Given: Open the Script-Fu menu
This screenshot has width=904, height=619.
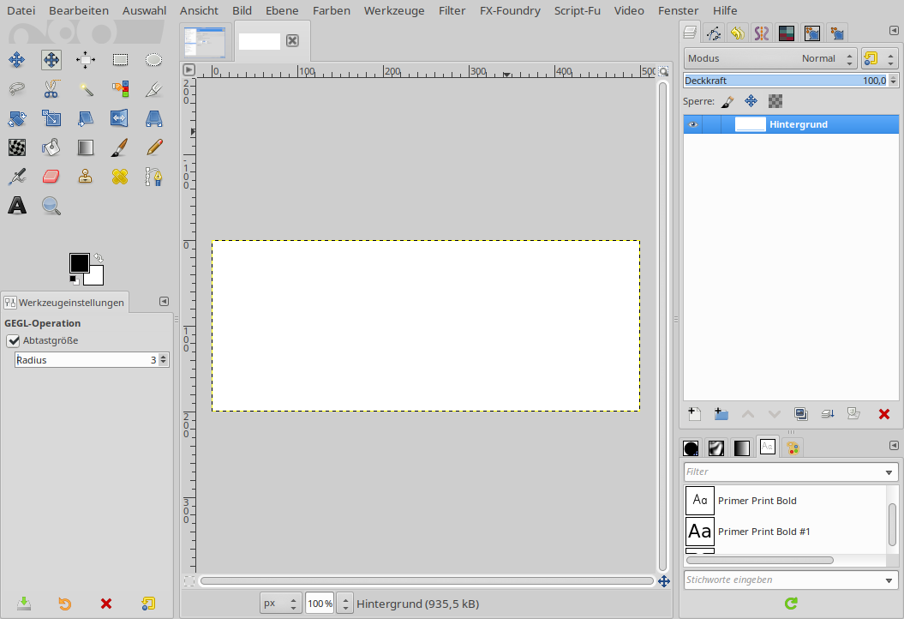Looking at the screenshot, I should coord(577,10).
